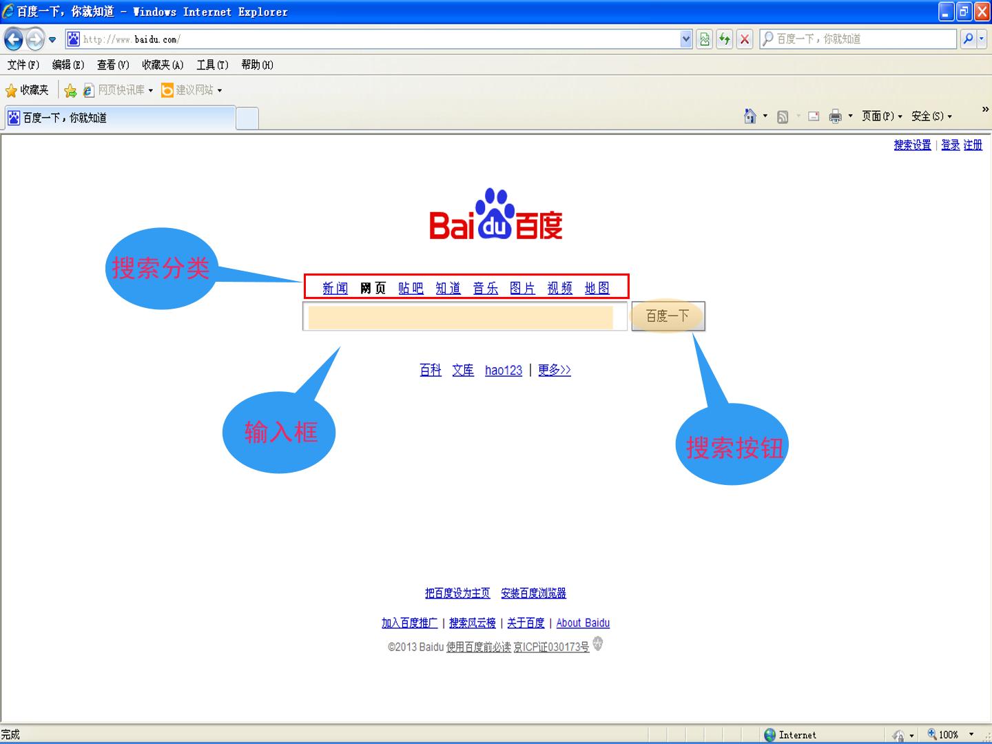This screenshot has width=992, height=744.
Task: Print the page with the printer icon
Action: click(x=835, y=116)
